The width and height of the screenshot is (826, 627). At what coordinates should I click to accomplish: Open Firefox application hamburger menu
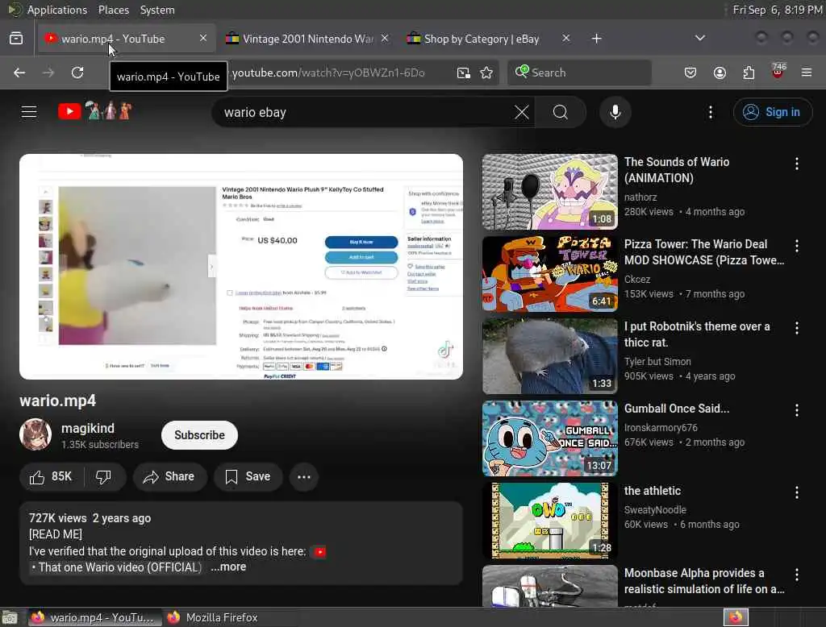pyautogui.click(x=807, y=73)
